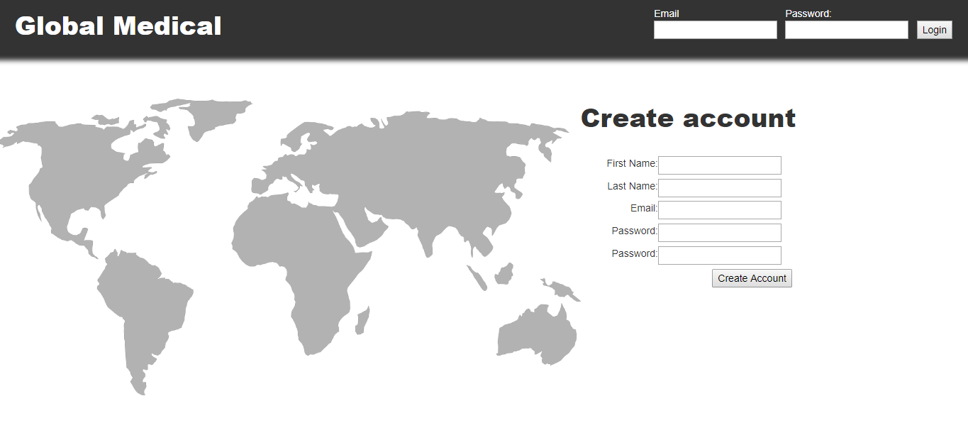This screenshot has width=968, height=445.
Task: Click the First Name input field
Action: pos(719,165)
